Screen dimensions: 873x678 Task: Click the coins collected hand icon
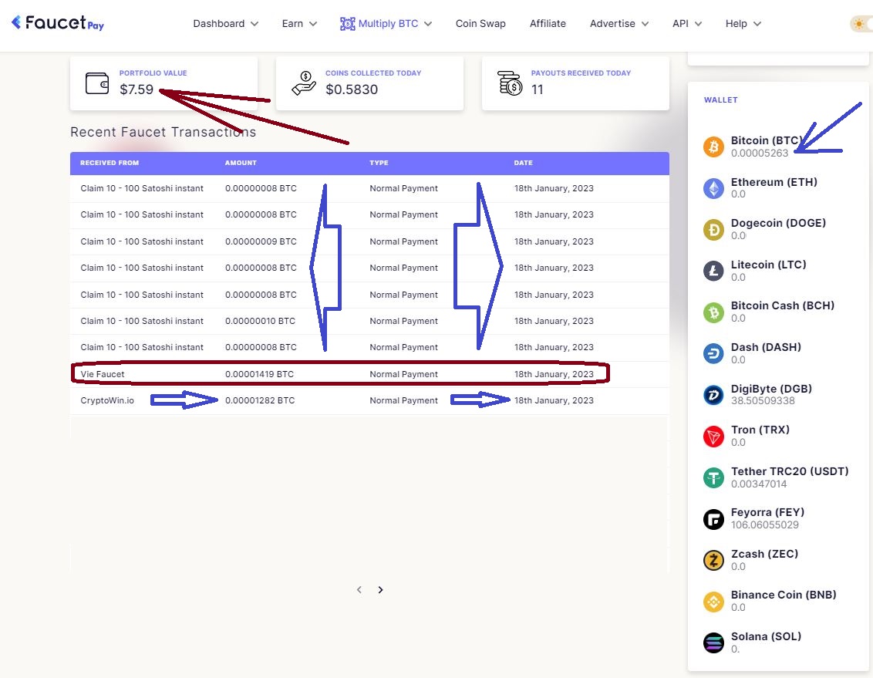coord(303,83)
